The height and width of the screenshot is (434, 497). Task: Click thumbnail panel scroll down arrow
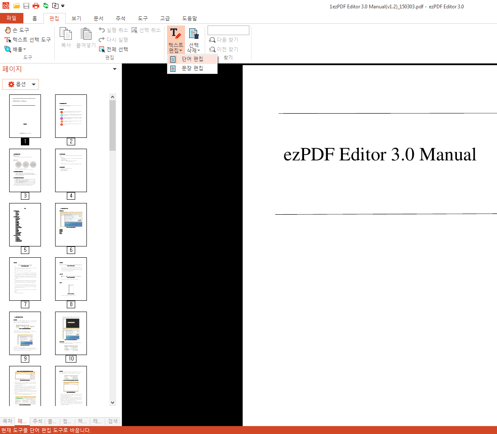[x=112, y=403]
